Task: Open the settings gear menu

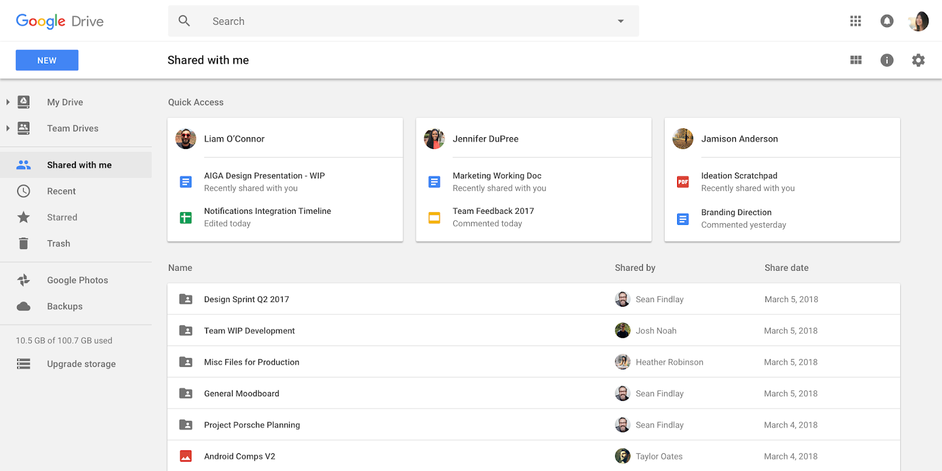Action: (918, 60)
